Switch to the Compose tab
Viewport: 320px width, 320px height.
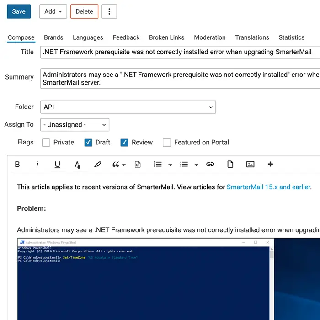pos(21,37)
